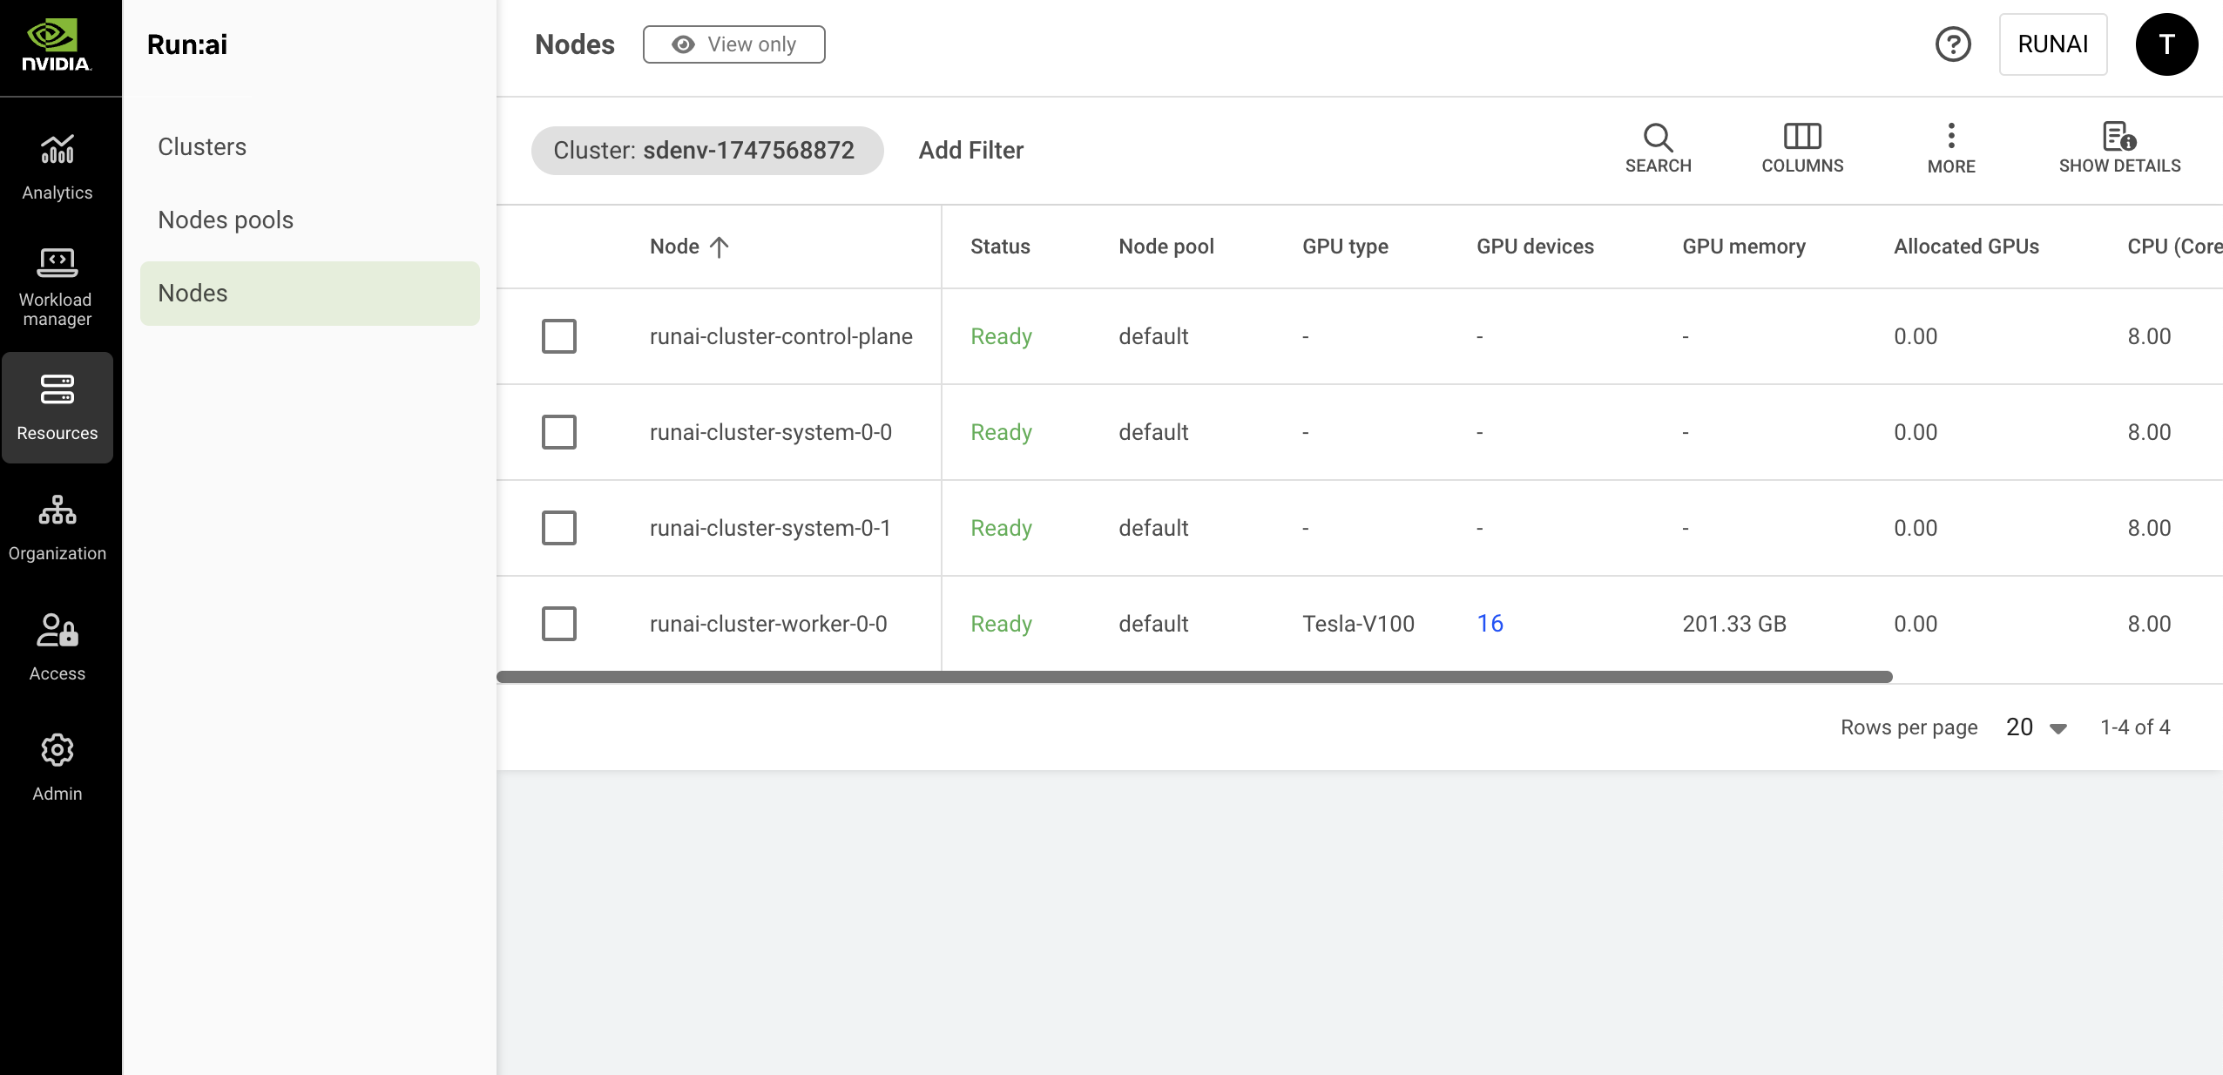This screenshot has height=1075, width=2223.
Task: Click the horizontal table scrollbar
Action: coord(1193,677)
